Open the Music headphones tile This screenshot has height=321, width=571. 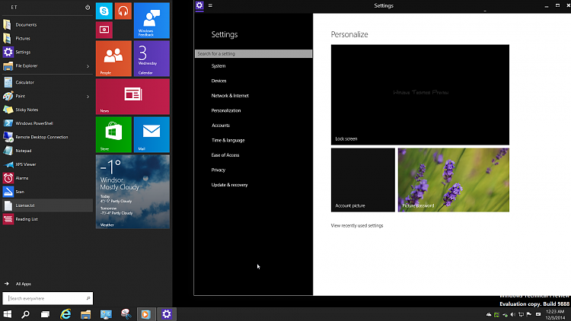pos(123,11)
